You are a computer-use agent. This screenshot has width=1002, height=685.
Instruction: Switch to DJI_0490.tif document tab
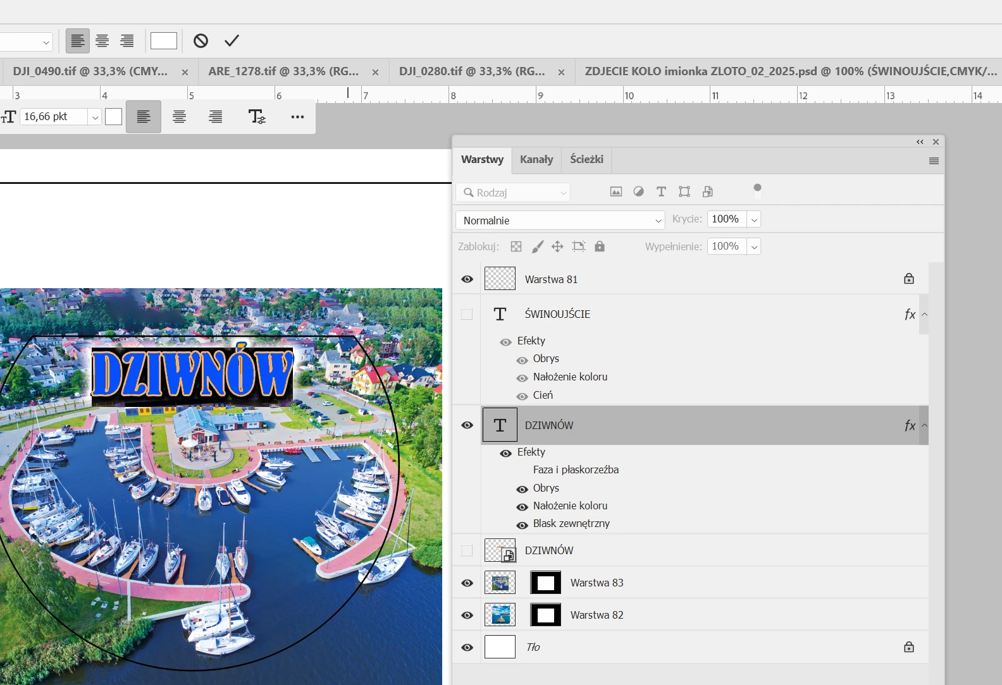tap(90, 71)
